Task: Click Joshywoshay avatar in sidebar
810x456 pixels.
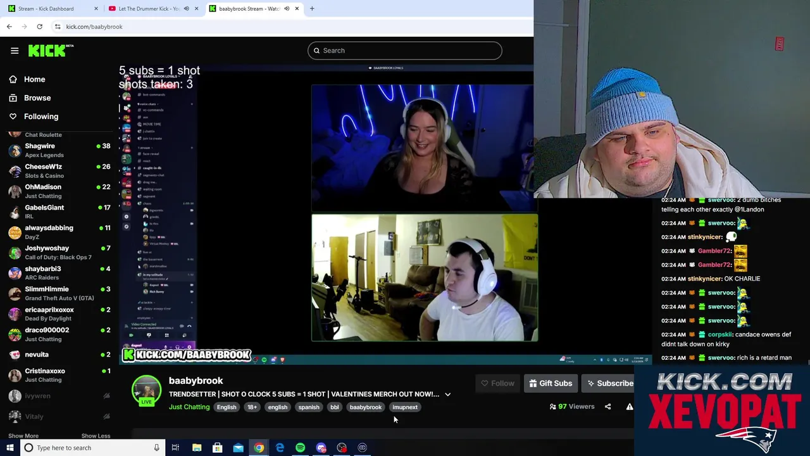Action: tap(15, 253)
